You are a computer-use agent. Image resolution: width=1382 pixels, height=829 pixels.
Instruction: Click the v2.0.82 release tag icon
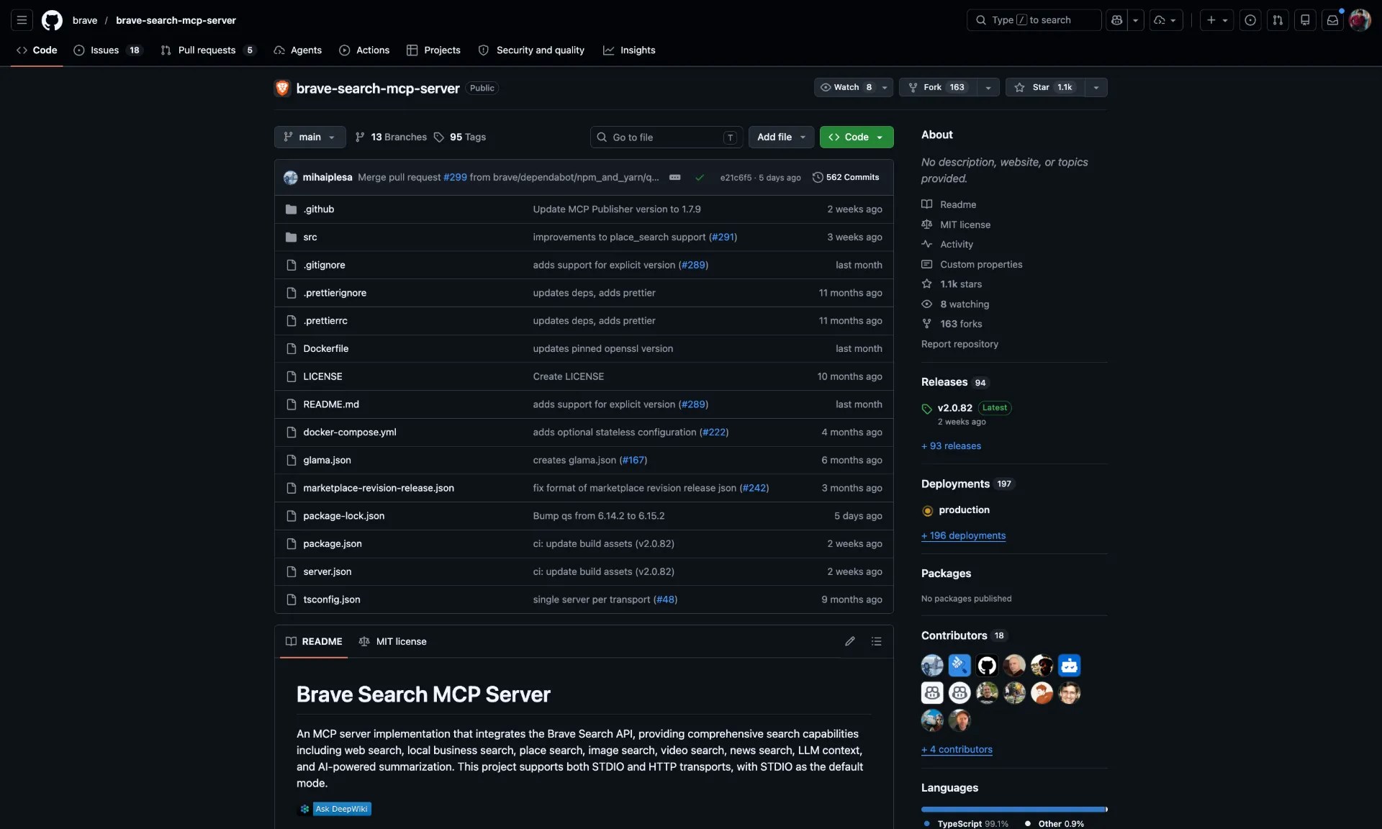pos(926,409)
